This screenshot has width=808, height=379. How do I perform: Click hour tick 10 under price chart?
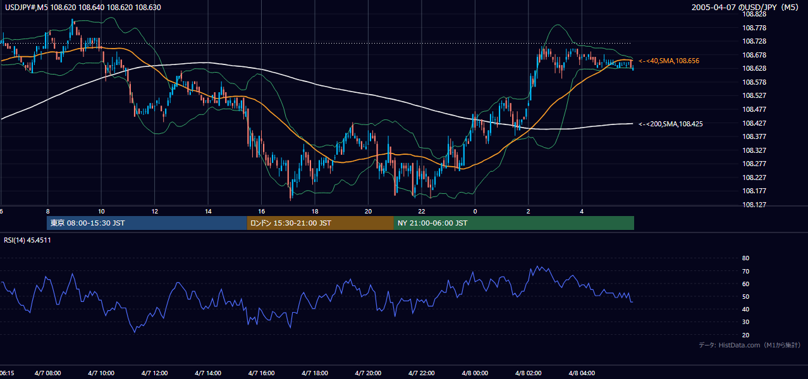101,211
